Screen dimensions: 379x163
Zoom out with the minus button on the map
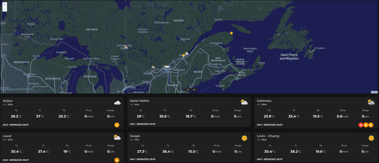point(4,9)
